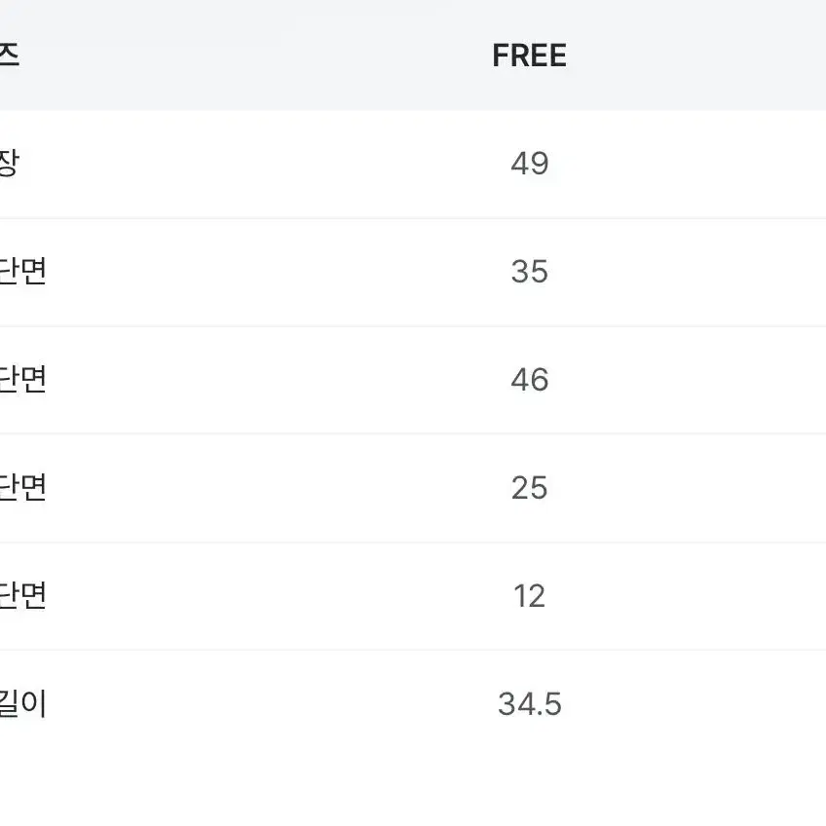
Task: Click the 단면 label beside value 35
Action: (x=23, y=272)
